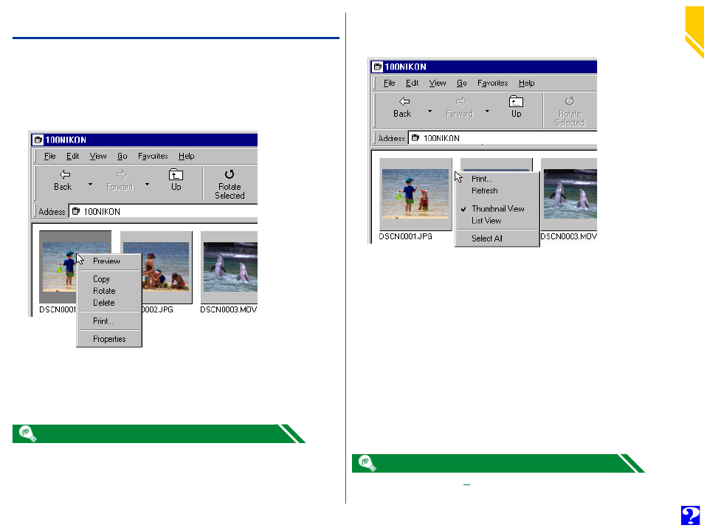704x528 pixels.
Task: Open Favorites menu in Preview menu window
Action: click(x=153, y=156)
